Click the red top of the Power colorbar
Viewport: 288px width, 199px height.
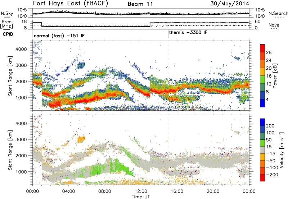[x=262, y=48]
